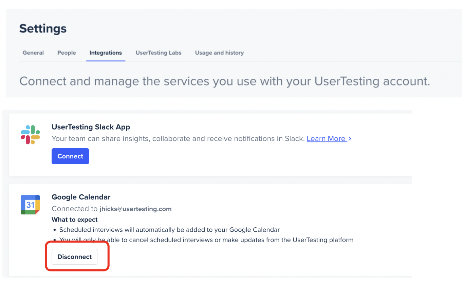Open the UserTesting Labs tab
Screen dimensions: 465x287
click(x=159, y=53)
